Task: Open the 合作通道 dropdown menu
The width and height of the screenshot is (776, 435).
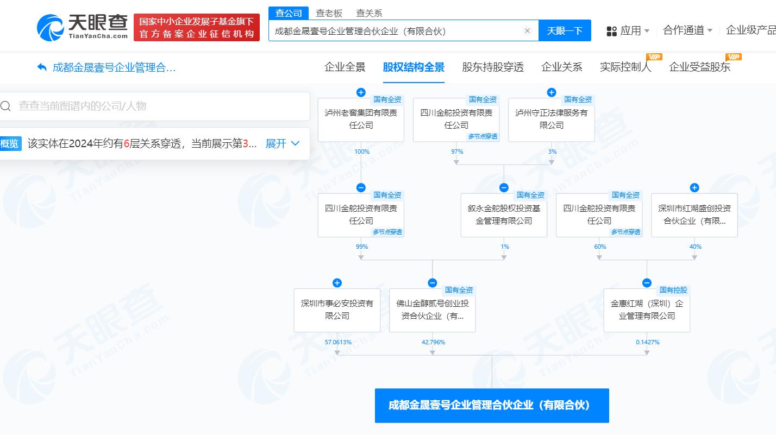Action: (687, 30)
